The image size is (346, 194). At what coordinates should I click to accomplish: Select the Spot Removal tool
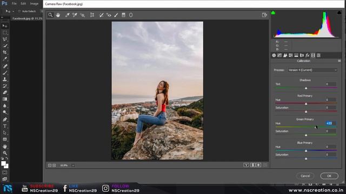point(101,15)
